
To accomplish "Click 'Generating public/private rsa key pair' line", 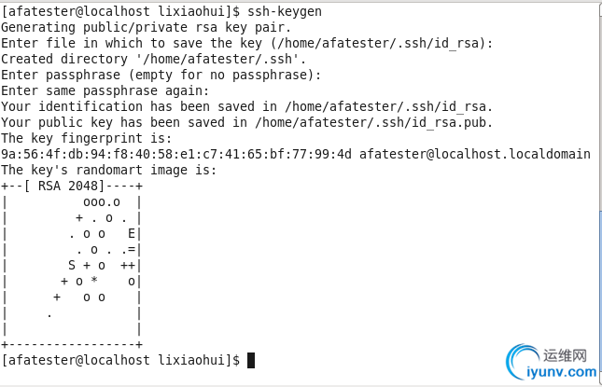I will (146, 27).
